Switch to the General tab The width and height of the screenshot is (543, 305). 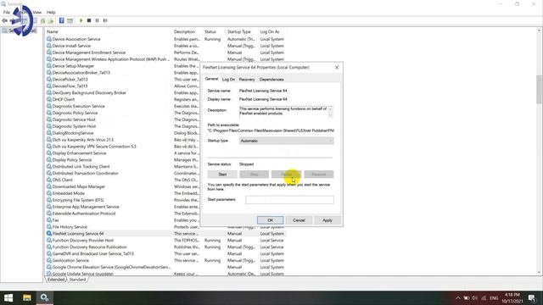tap(211, 79)
